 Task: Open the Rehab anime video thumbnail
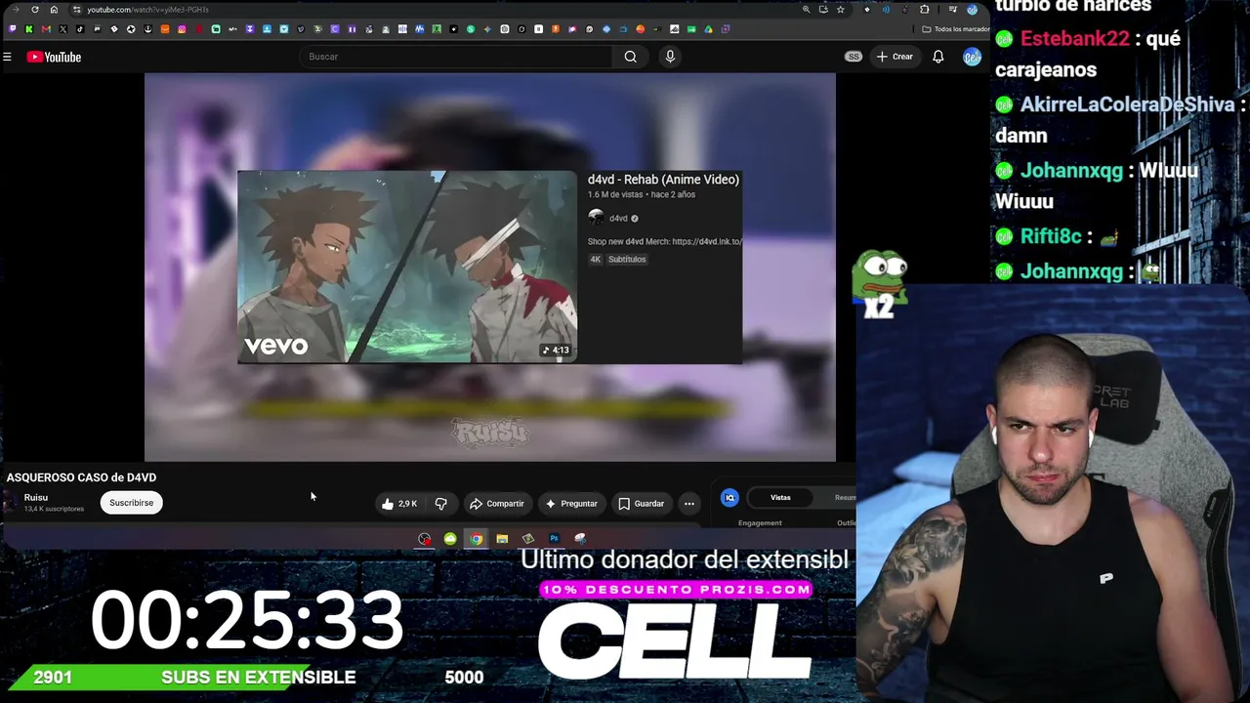point(407,267)
